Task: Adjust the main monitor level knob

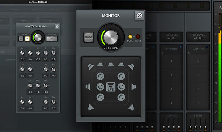Action: (x=111, y=37)
